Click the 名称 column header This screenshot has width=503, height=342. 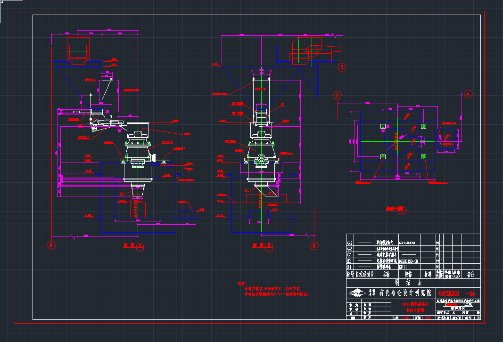pyautogui.click(x=386, y=275)
